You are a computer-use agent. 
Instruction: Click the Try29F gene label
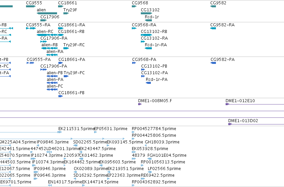(x=70, y=10)
